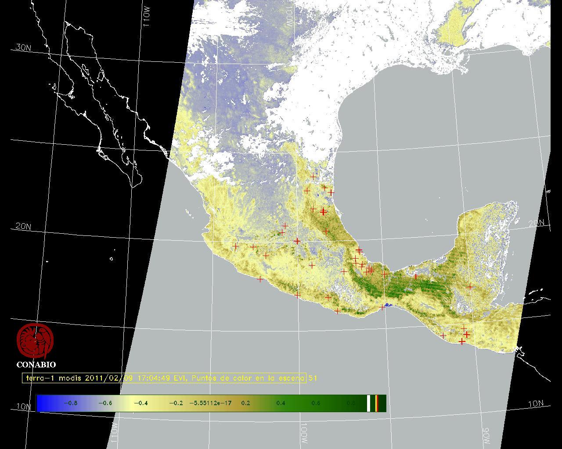Click the 20N label on the right edge
562x449 pixels.
pos(536,223)
